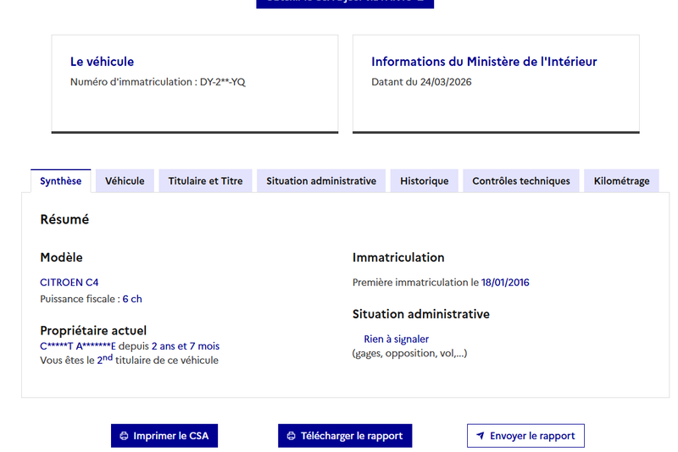The width and height of the screenshot is (678, 452).
Task: Click the printer icon in Imprimer le CSA
Action: 124,436
